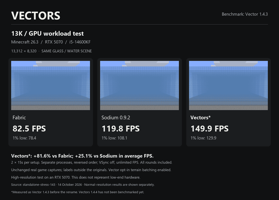Click the "13K / GPU workload test" heading
The image size is (279, 200).
point(48,33)
